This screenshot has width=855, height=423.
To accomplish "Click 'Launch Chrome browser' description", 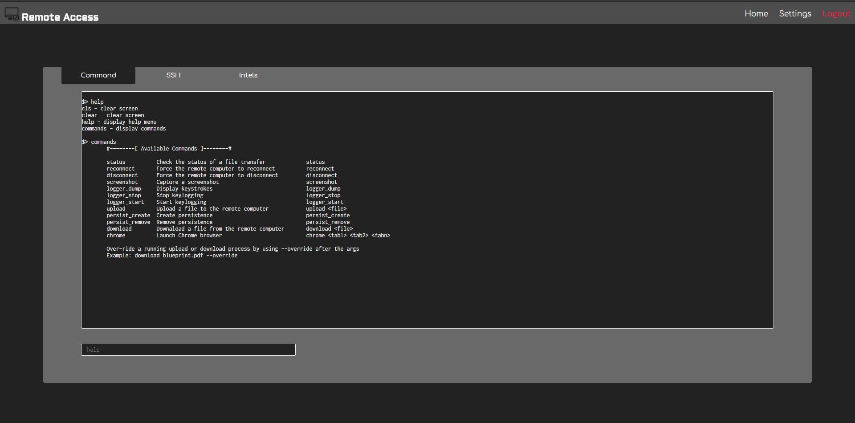I will [x=189, y=236].
